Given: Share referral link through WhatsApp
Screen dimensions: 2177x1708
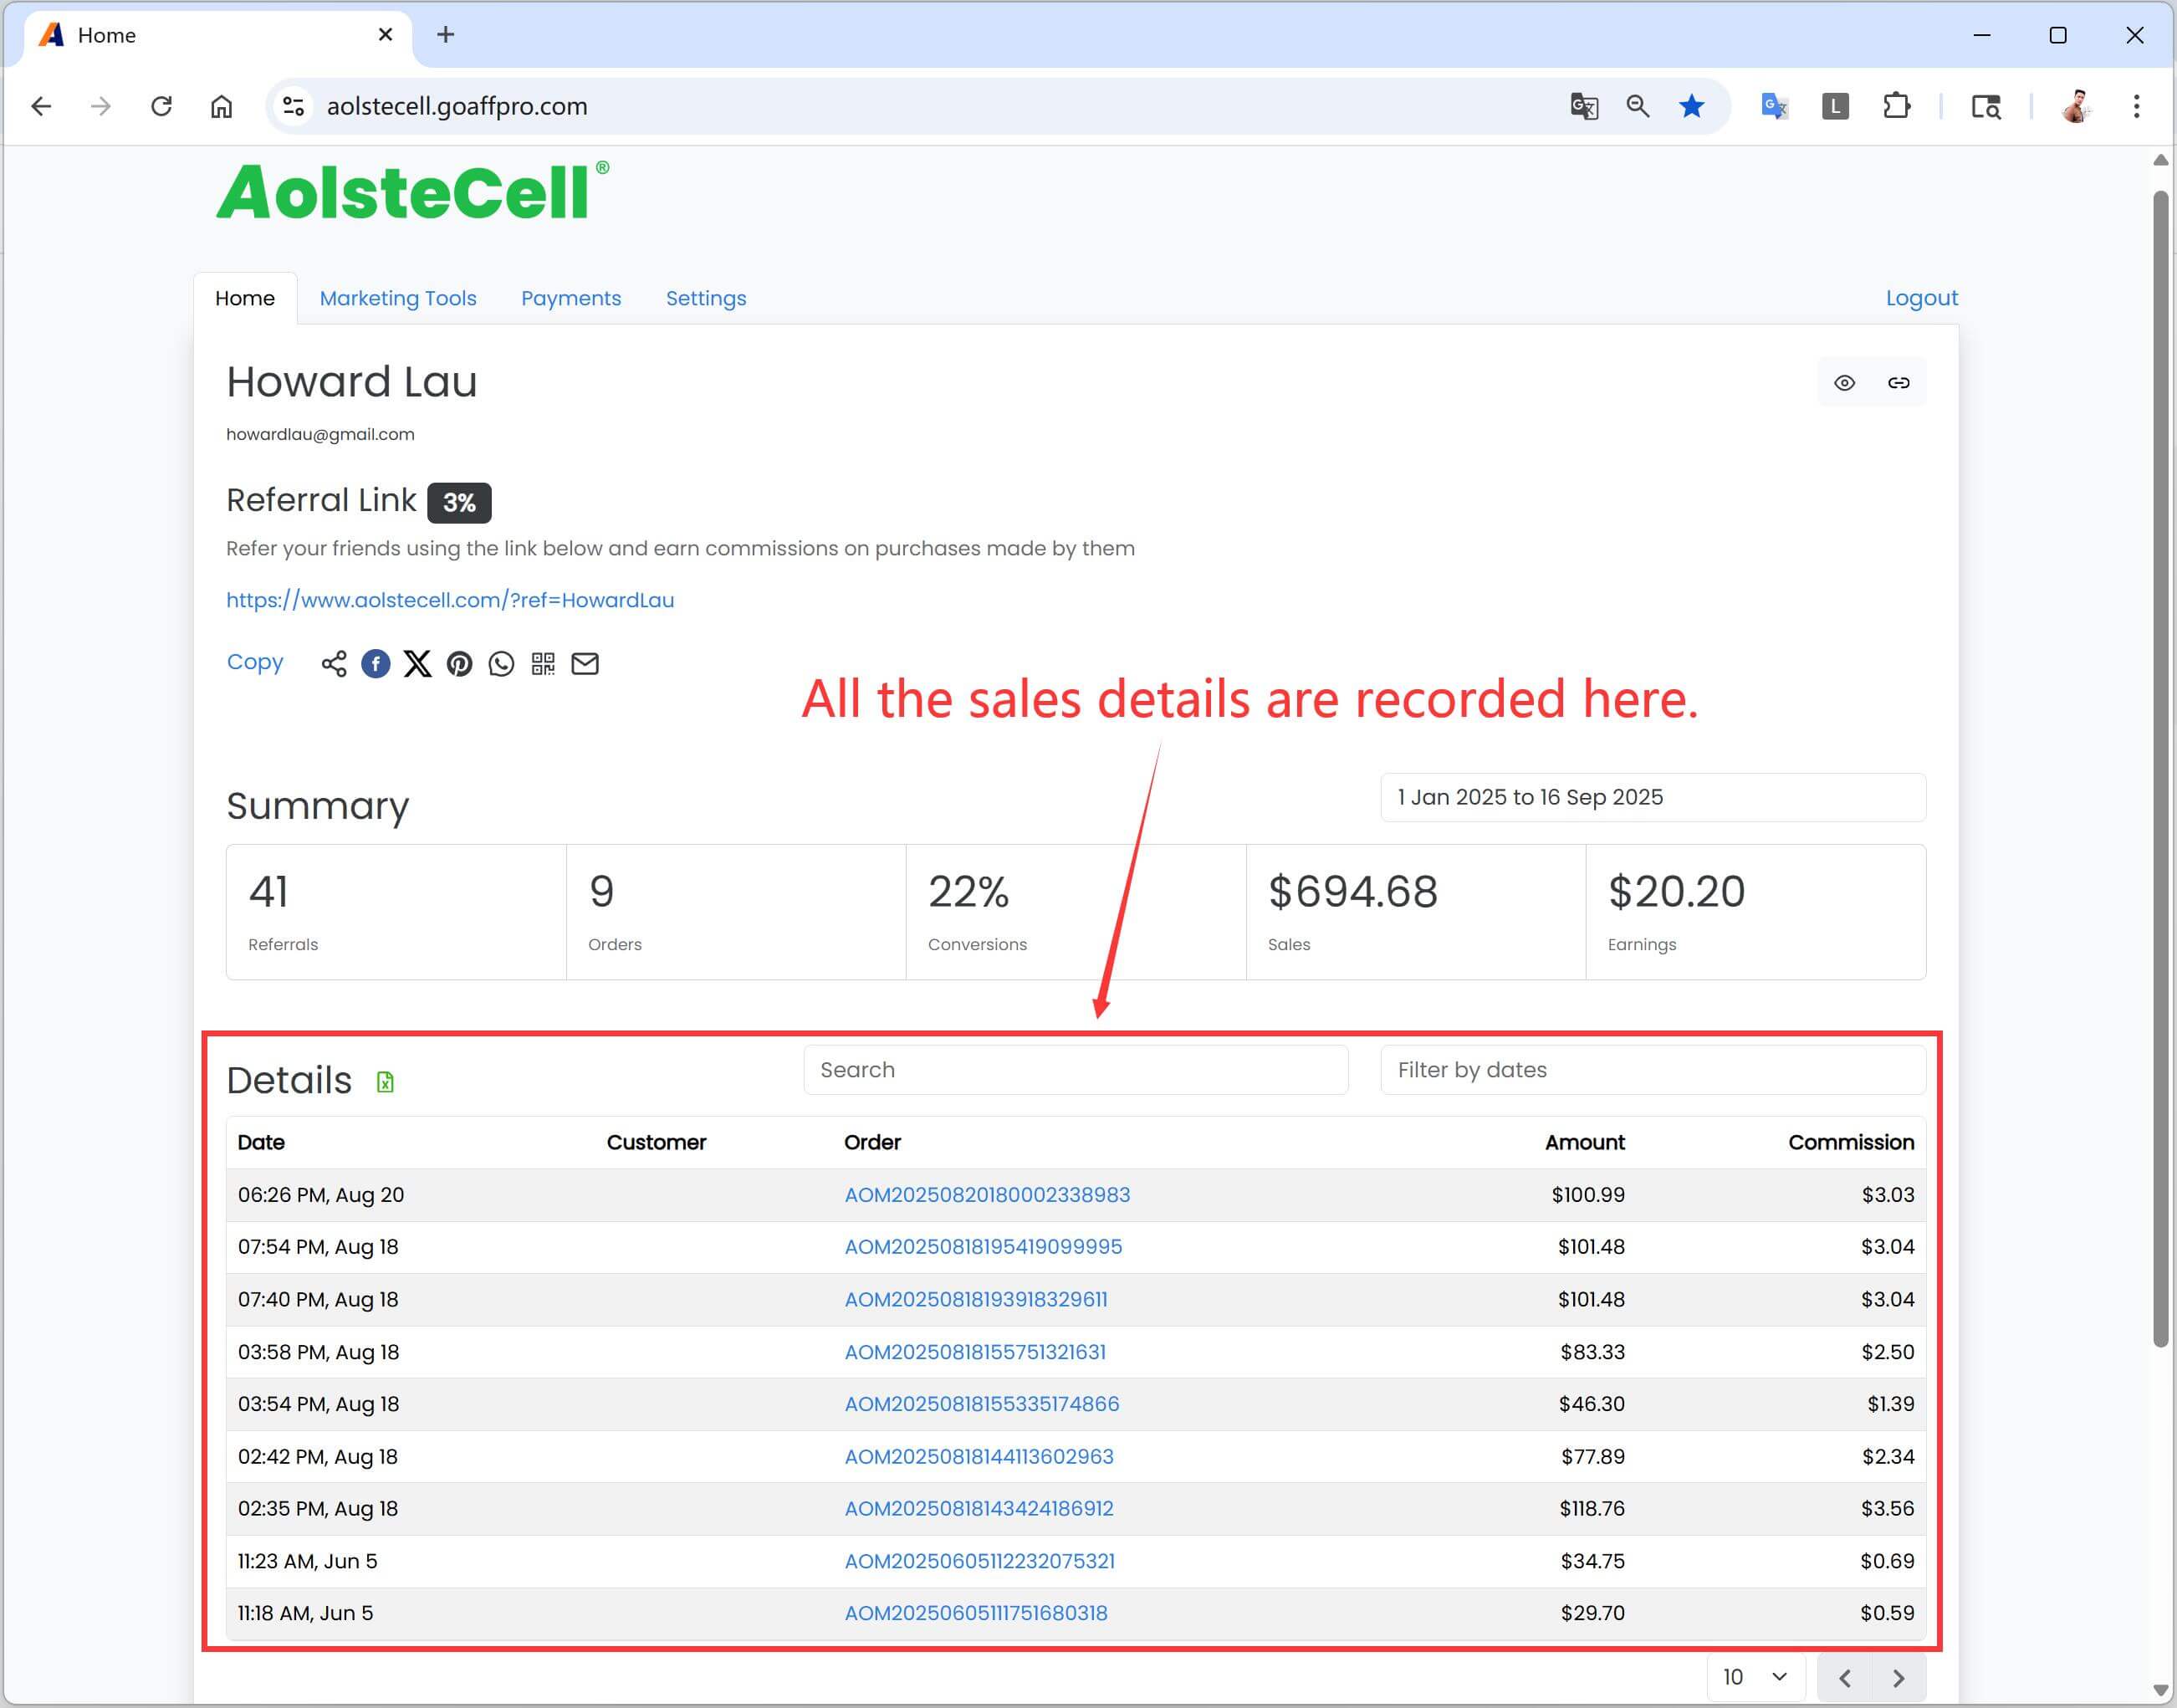Looking at the screenshot, I should point(501,664).
